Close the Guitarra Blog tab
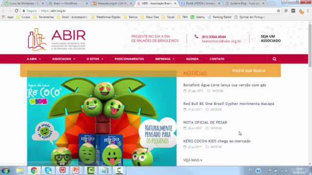Screen dimensions: 312x175 [x=263, y=3]
